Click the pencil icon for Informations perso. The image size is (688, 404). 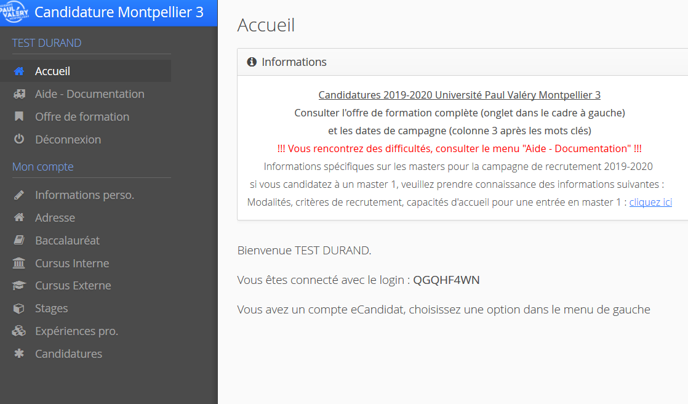tap(19, 195)
